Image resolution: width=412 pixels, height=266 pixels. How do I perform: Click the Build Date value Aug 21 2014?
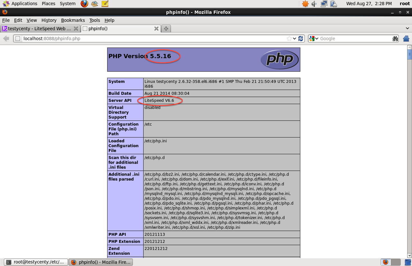[167, 93]
